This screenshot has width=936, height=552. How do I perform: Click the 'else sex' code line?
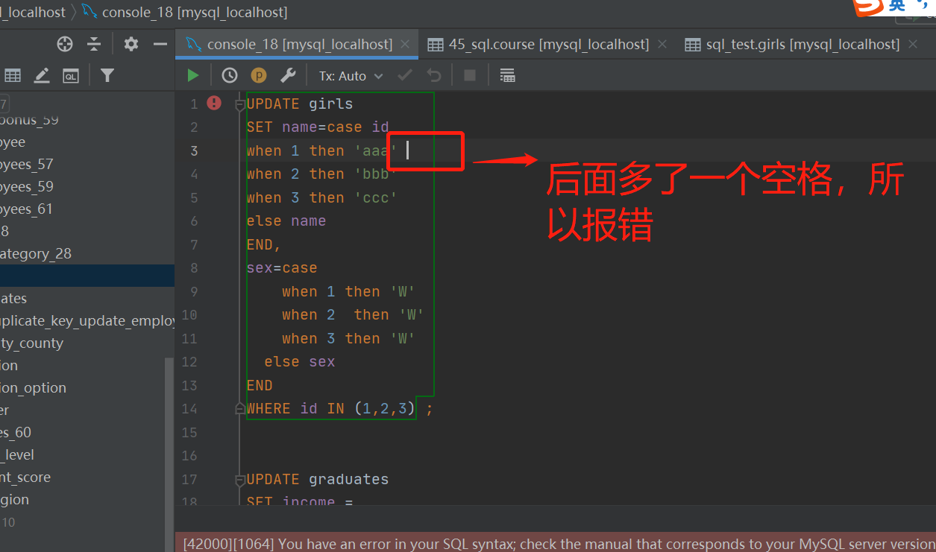coord(300,362)
